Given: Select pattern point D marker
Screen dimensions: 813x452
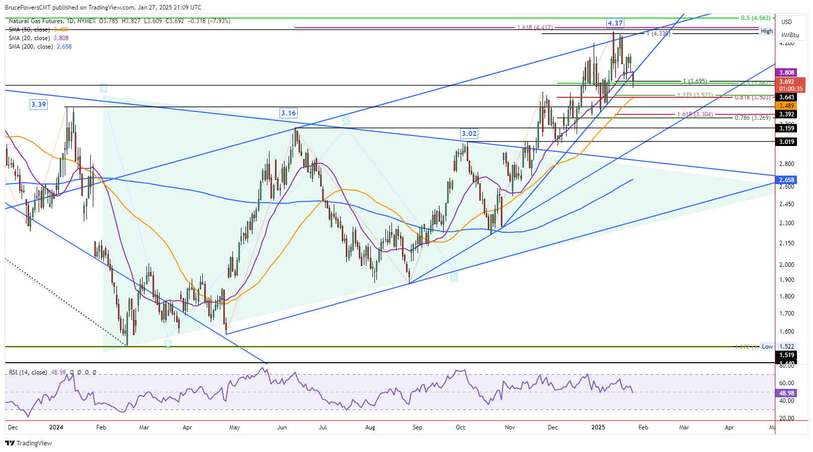Looking at the screenshot, I should tap(454, 277).
